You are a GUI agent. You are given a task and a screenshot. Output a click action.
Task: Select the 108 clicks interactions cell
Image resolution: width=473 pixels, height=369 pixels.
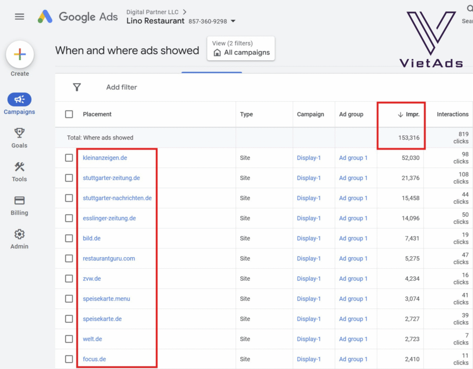[461, 178]
